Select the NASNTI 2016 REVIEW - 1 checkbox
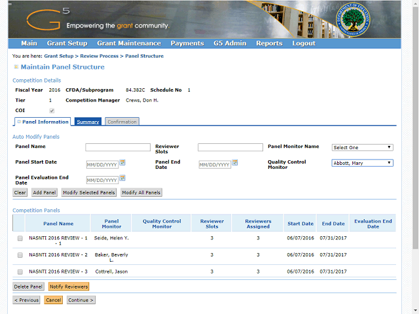 point(20,239)
